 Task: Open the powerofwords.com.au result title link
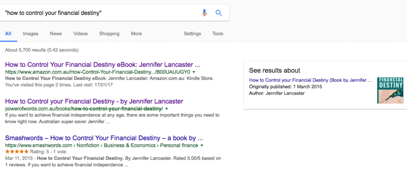click(x=94, y=101)
